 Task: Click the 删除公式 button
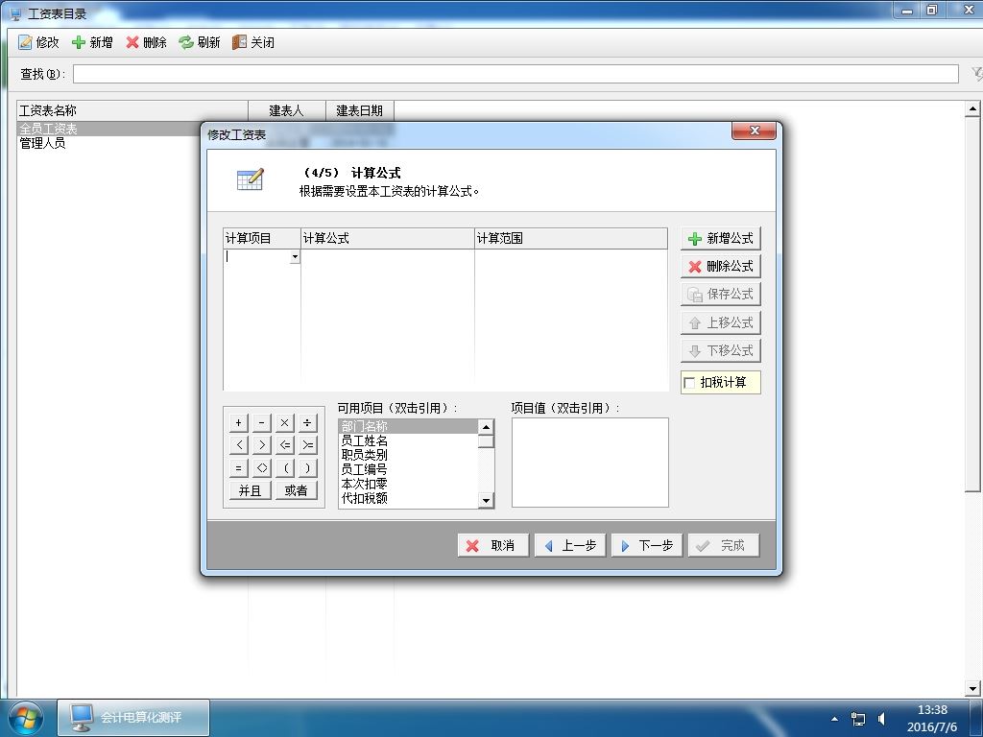[721, 267]
